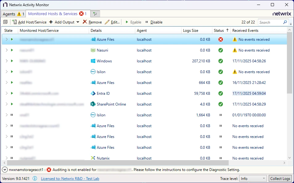
Task: Sort by the Status column header
Action: pos(219,31)
